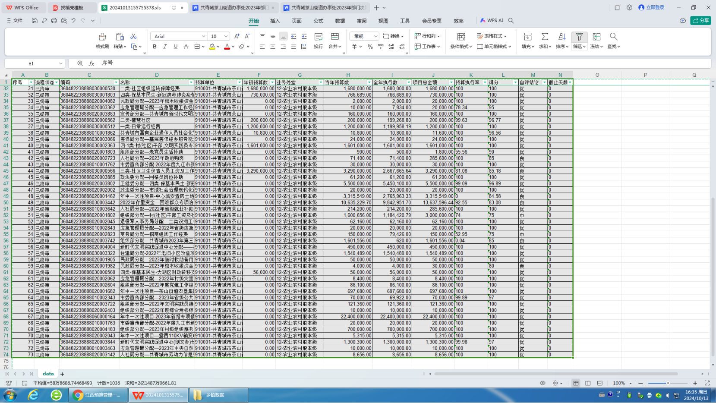
Task: Click the Print icon in quick access bar
Action: pos(54,20)
